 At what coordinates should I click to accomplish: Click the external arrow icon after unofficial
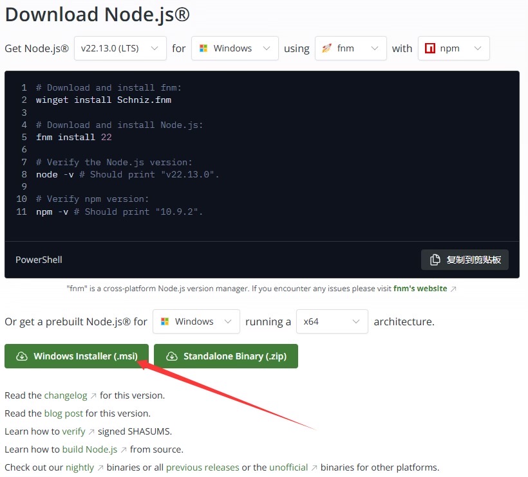click(314, 468)
